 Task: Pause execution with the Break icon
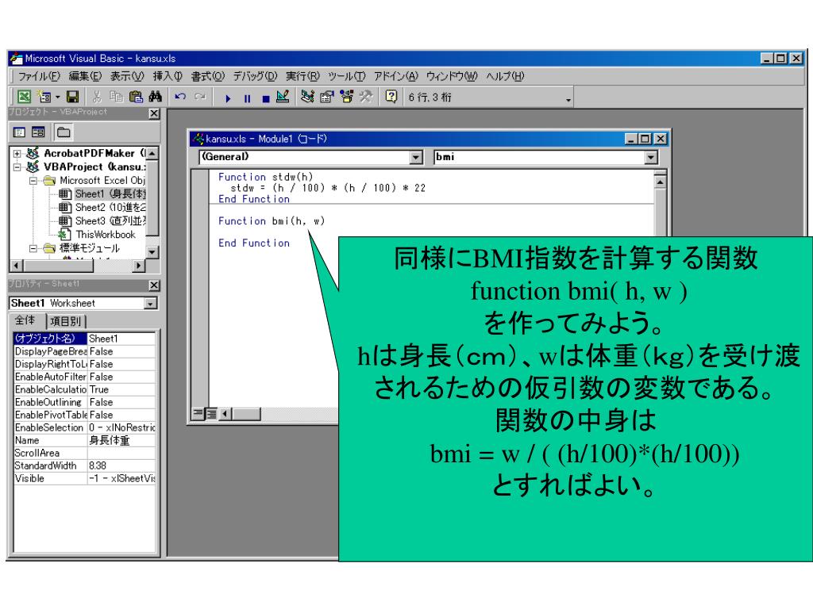click(248, 98)
